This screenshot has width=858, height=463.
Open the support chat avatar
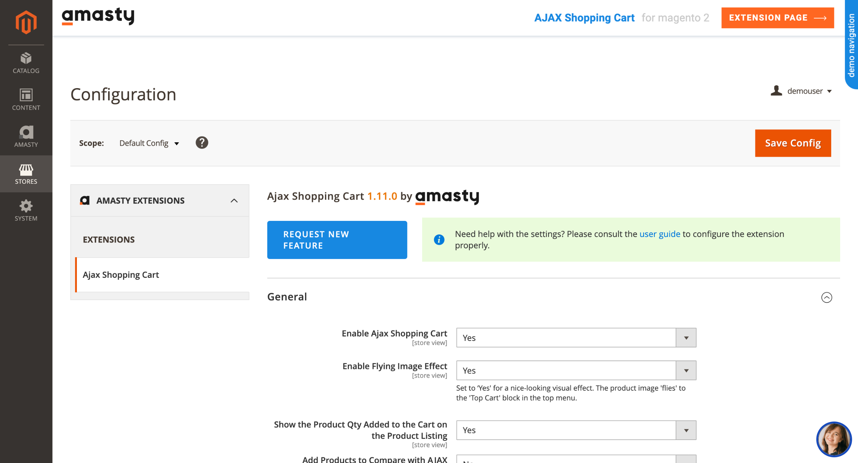click(x=834, y=439)
